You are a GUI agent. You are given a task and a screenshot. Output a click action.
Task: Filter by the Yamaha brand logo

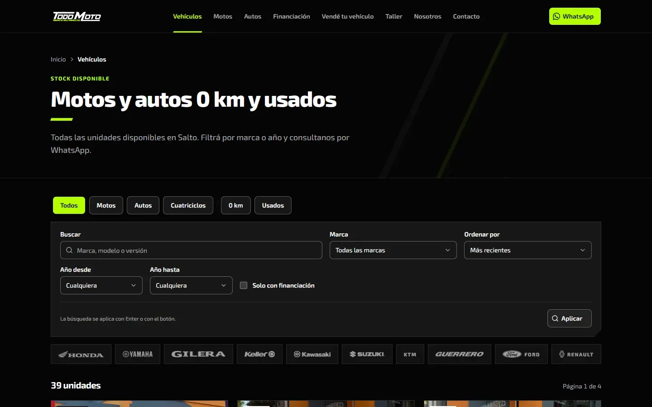pyautogui.click(x=138, y=354)
